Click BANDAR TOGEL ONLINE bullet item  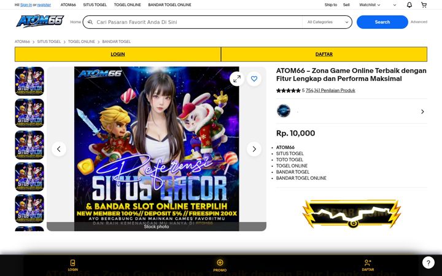301,178
